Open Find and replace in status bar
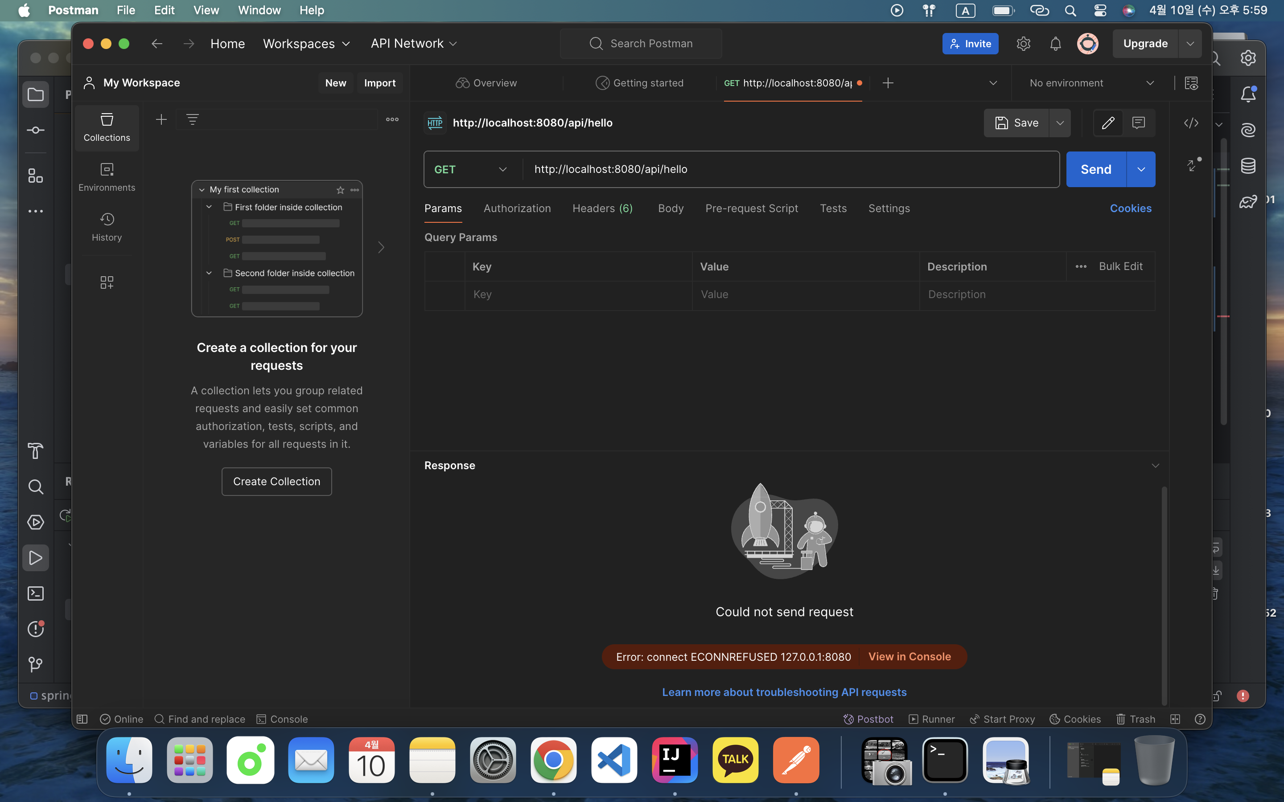This screenshot has height=802, width=1284. (x=200, y=719)
